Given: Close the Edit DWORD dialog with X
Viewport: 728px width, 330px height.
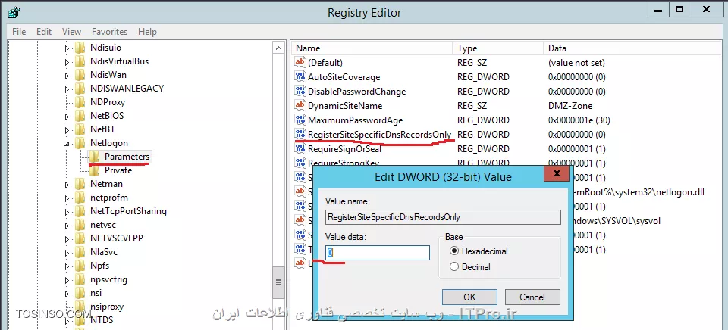Looking at the screenshot, I should 556,174.
